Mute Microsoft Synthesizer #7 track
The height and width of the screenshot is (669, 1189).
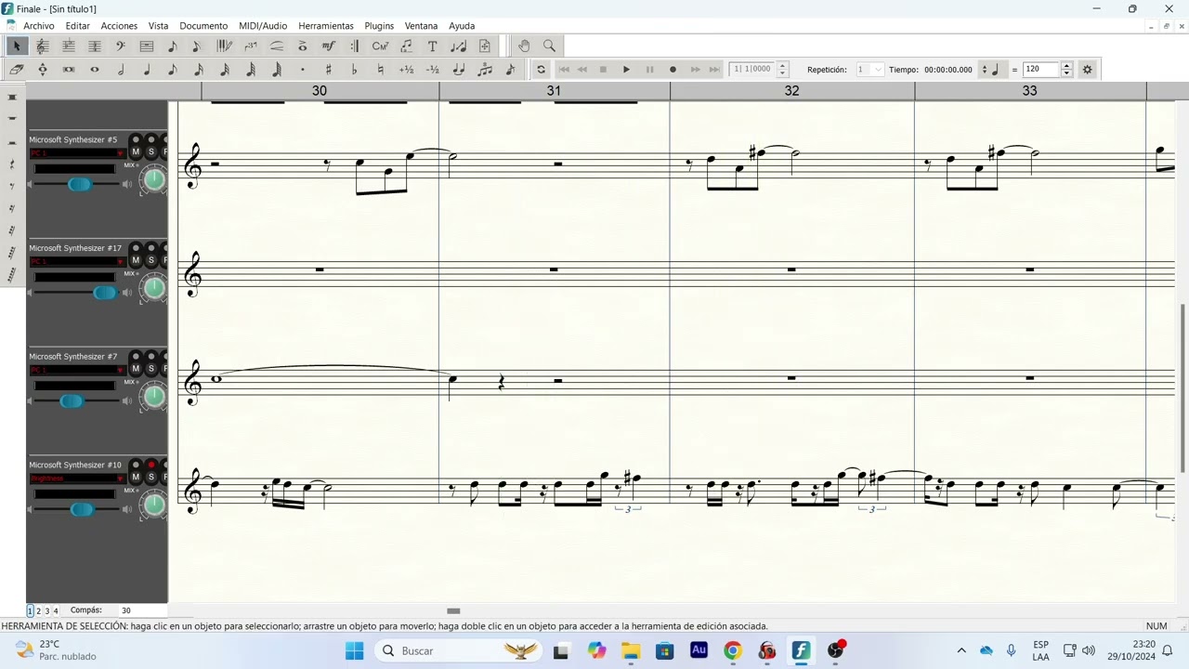136,369
